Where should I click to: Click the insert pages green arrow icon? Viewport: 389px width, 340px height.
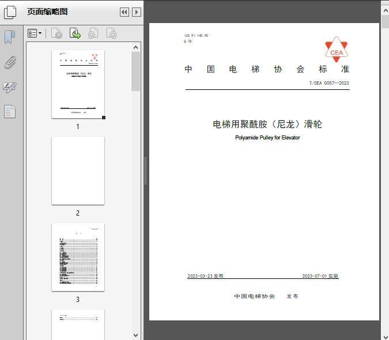[x=75, y=33]
